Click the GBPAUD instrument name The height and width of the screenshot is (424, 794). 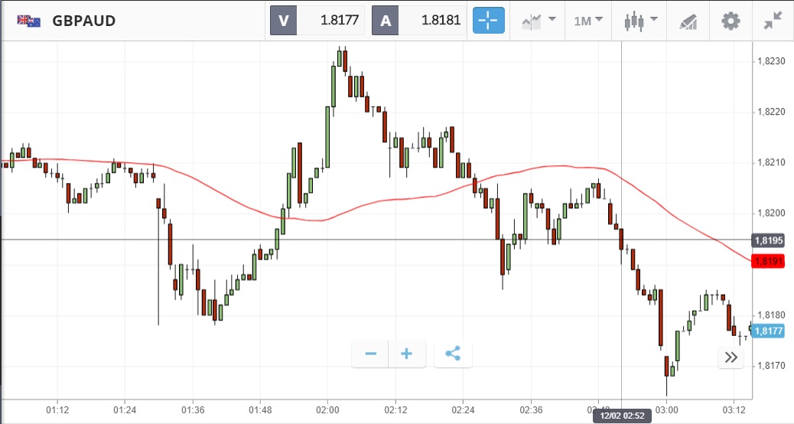[84, 21]
